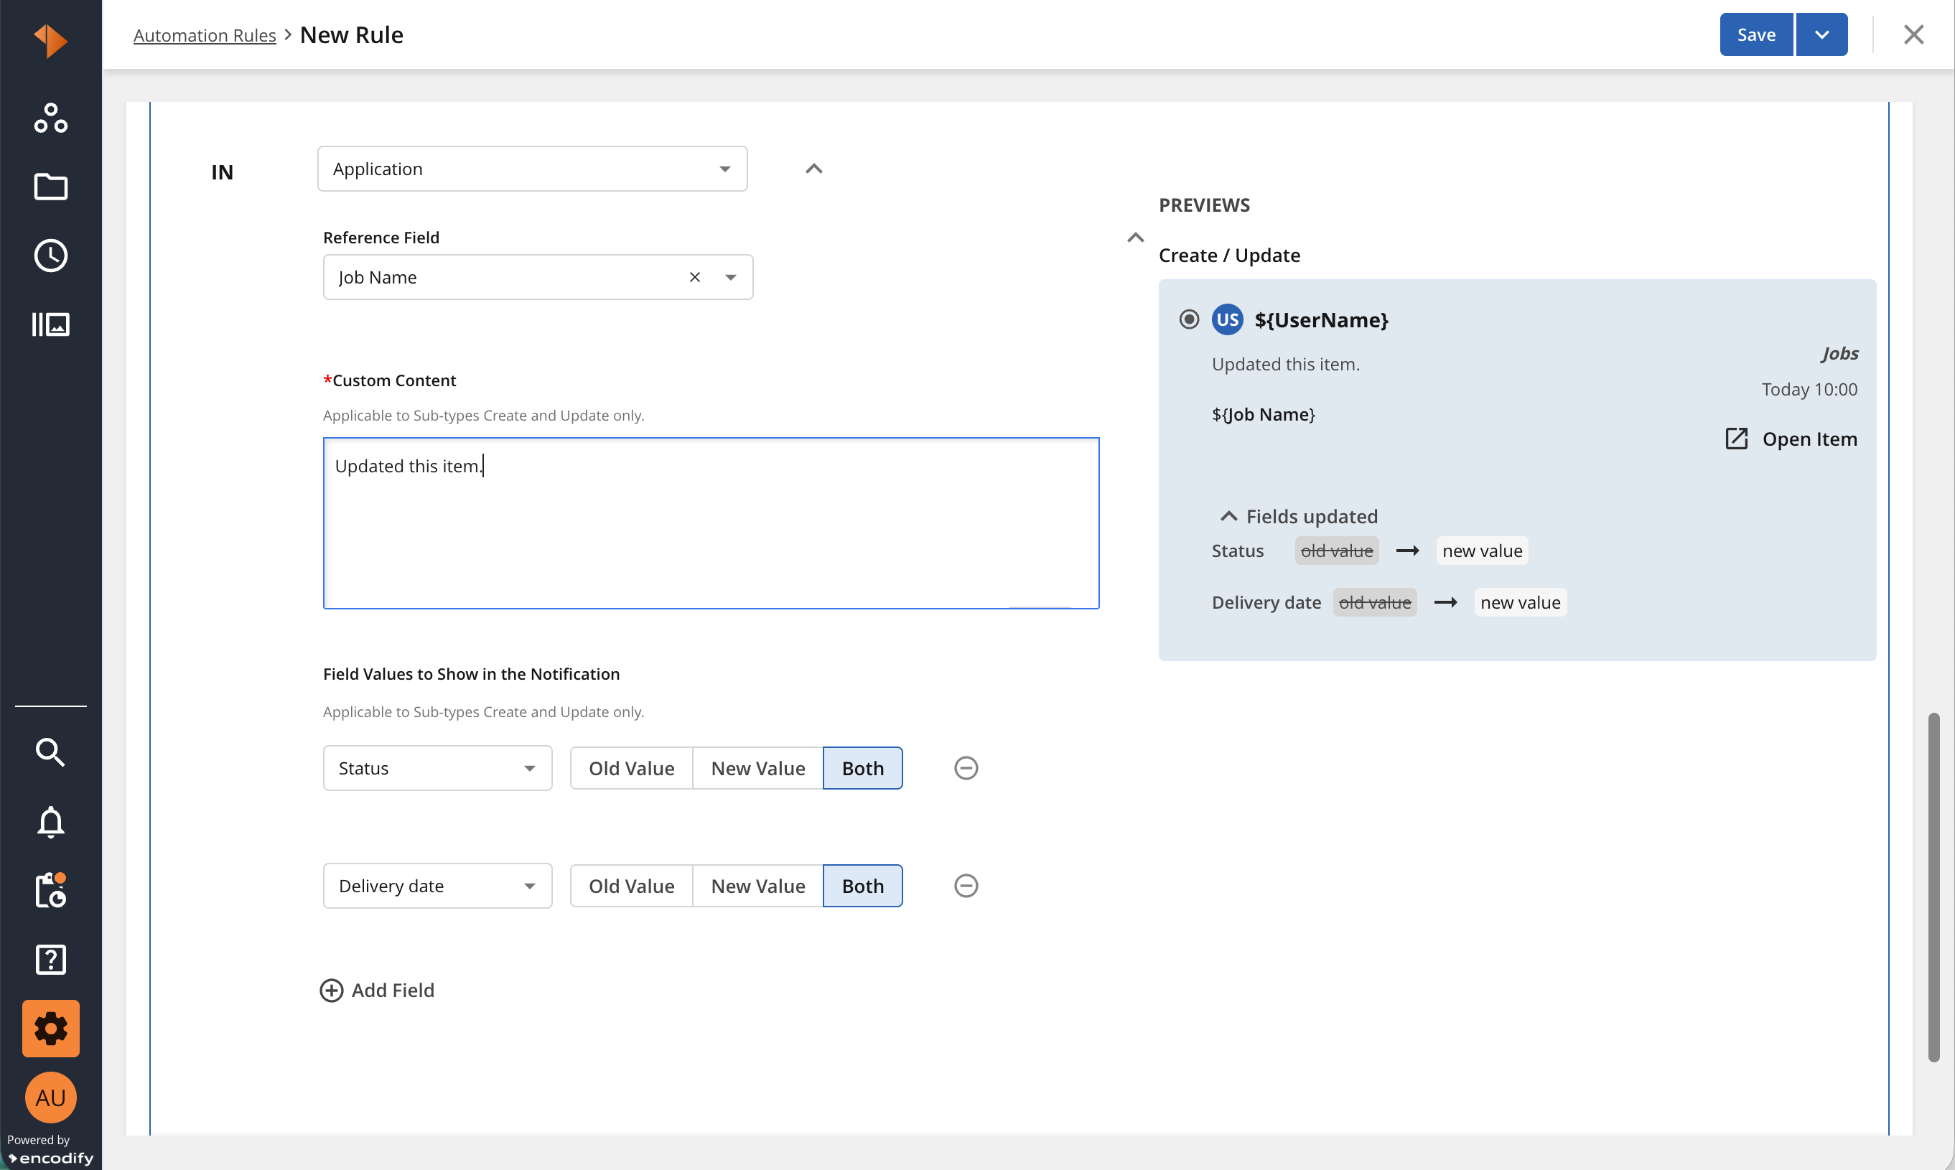Click the vertical page scrollbar

1933,887
